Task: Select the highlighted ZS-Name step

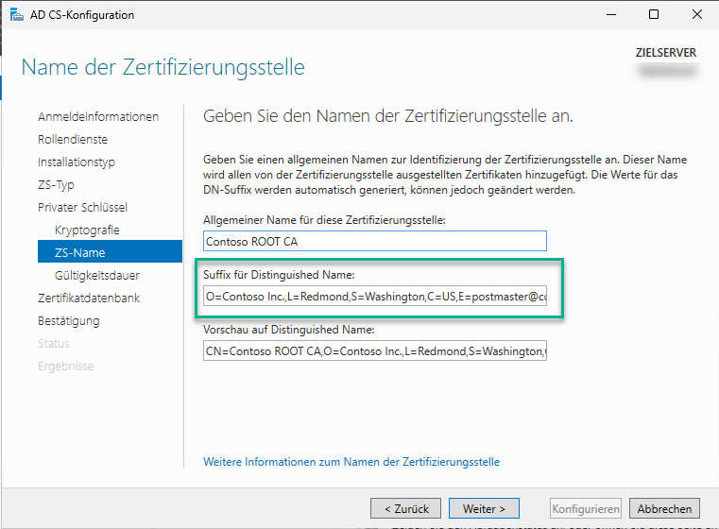Action: point(80,253)
